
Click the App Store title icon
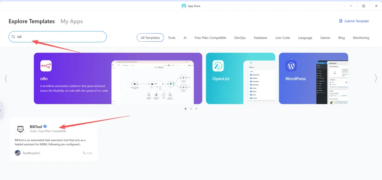[184, 6]
